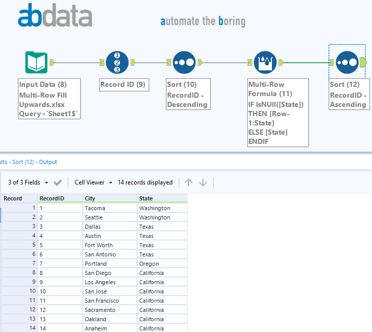
Task: Select row header for record 1
Action: [20, 208]
